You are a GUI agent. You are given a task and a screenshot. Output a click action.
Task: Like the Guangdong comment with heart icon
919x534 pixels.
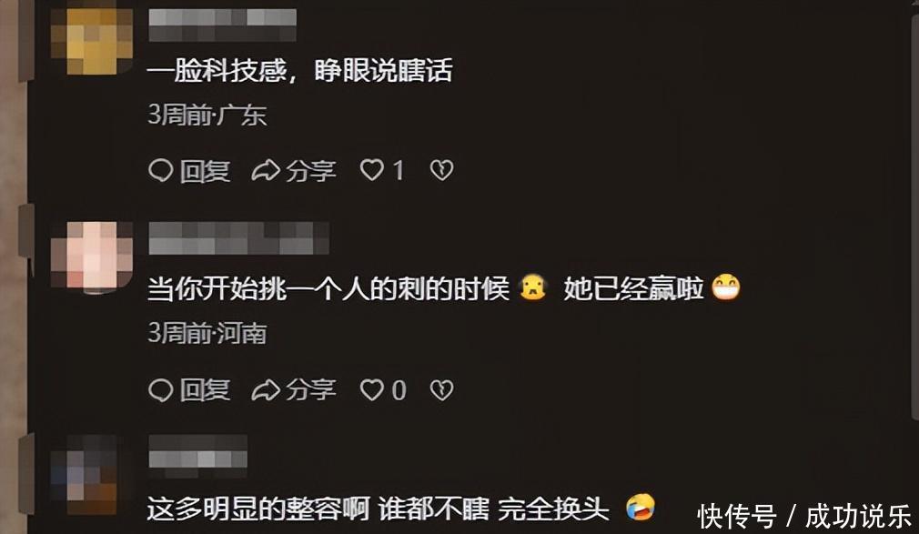[371, 171]
